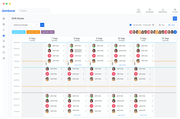Click in the Search input field

34,11
